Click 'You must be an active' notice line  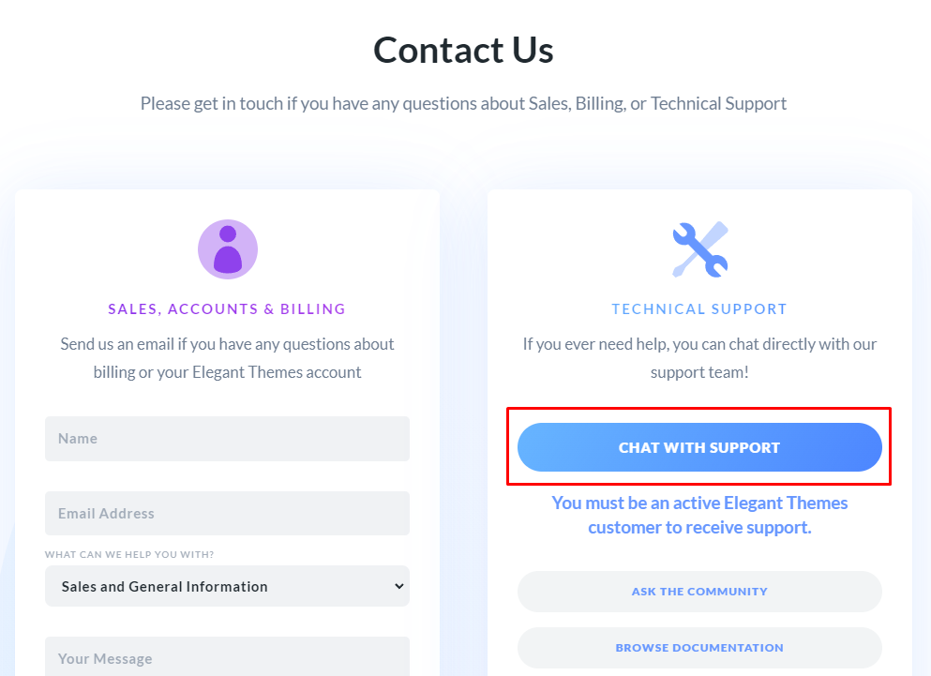click(x=699, y=503)
